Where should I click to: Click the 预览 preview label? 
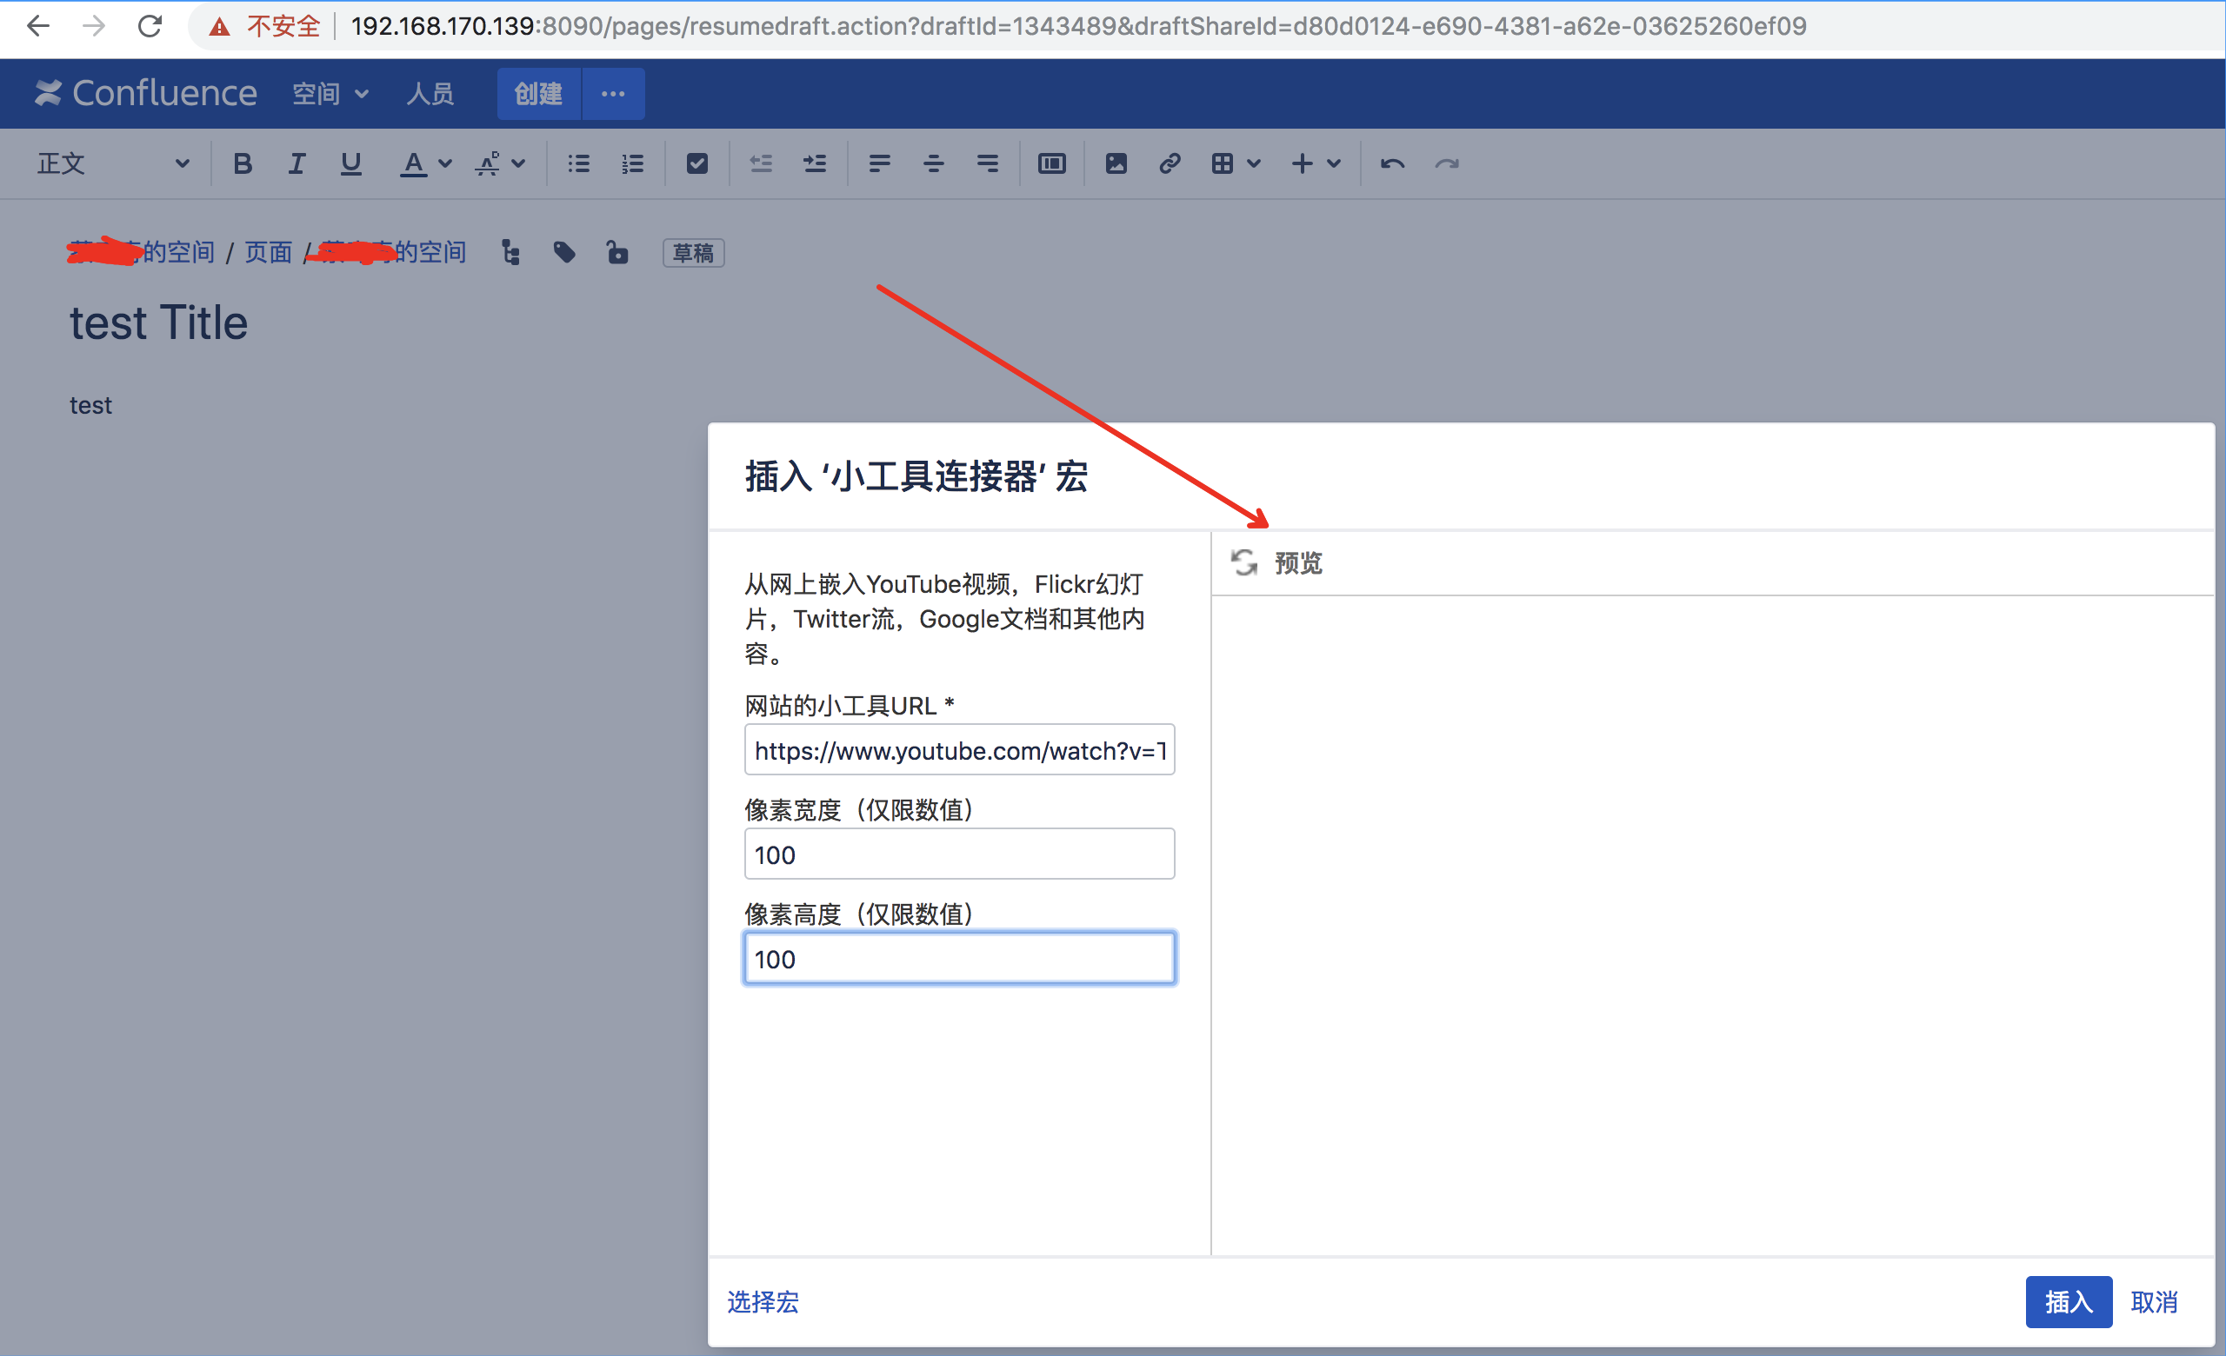click(x=1298, y=562)
